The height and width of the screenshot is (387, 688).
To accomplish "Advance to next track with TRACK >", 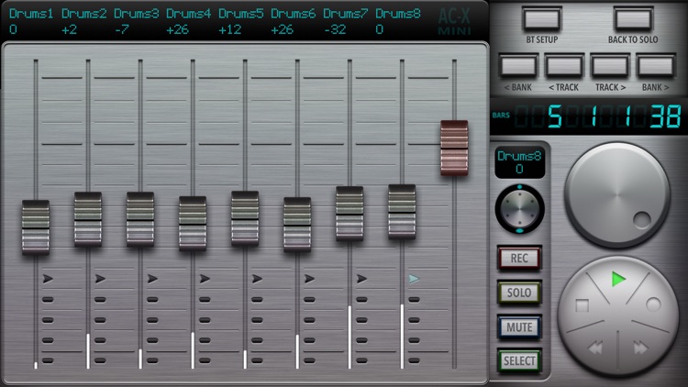I will [x=610, y=66].
